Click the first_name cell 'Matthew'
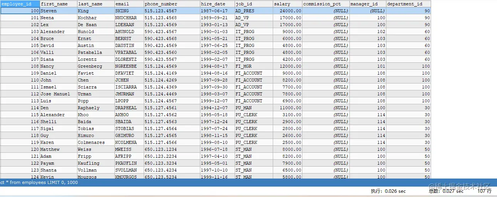 pyautogui.click(x=59, y=149)
